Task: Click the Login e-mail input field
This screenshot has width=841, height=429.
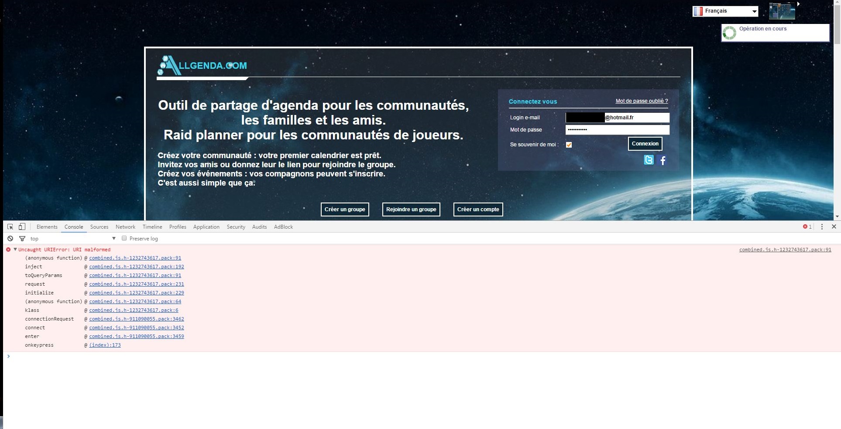Action: pyautogui.click(x=618, y=118)
